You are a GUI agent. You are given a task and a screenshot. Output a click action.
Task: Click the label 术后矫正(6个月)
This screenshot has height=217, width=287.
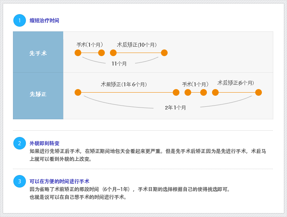point(236,83)
